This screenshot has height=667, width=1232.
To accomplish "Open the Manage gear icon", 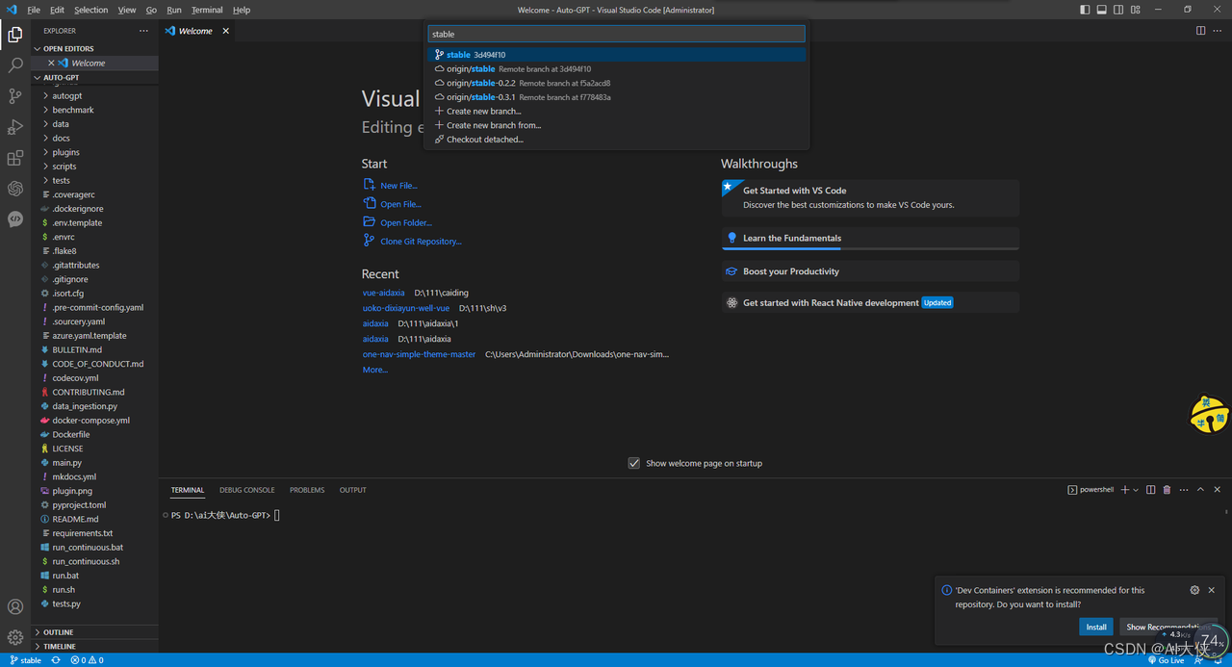I will (14, 637).
